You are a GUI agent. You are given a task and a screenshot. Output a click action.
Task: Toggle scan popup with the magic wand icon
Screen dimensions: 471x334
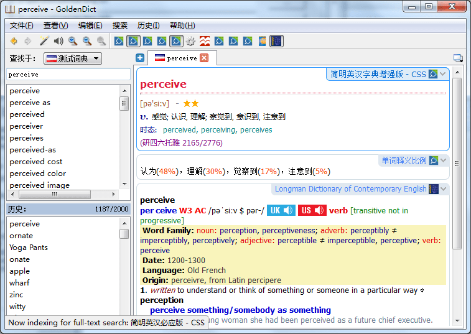pyautogui.click(x=44, y=41)
